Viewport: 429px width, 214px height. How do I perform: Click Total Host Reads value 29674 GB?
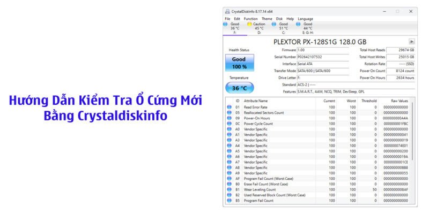click(x=401, y=50)
